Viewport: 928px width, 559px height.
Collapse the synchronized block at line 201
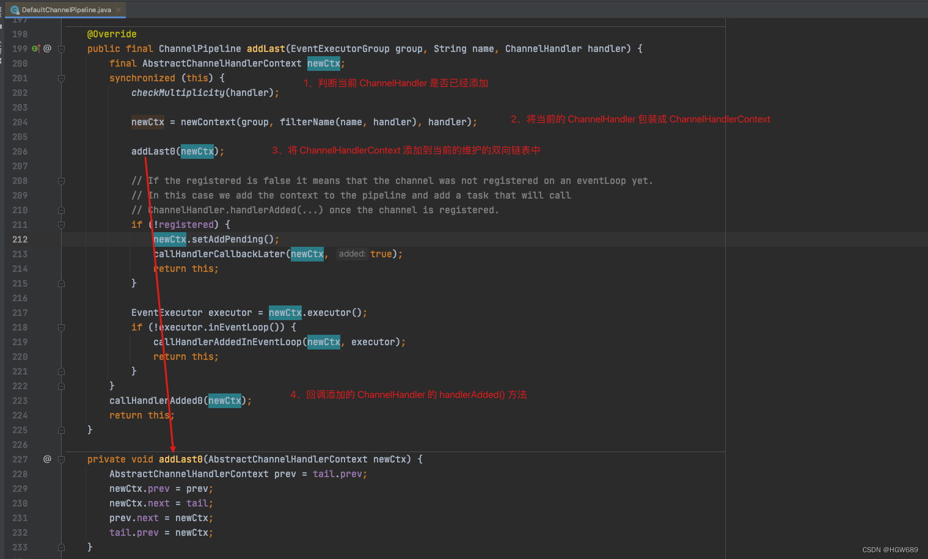point(61,78)
